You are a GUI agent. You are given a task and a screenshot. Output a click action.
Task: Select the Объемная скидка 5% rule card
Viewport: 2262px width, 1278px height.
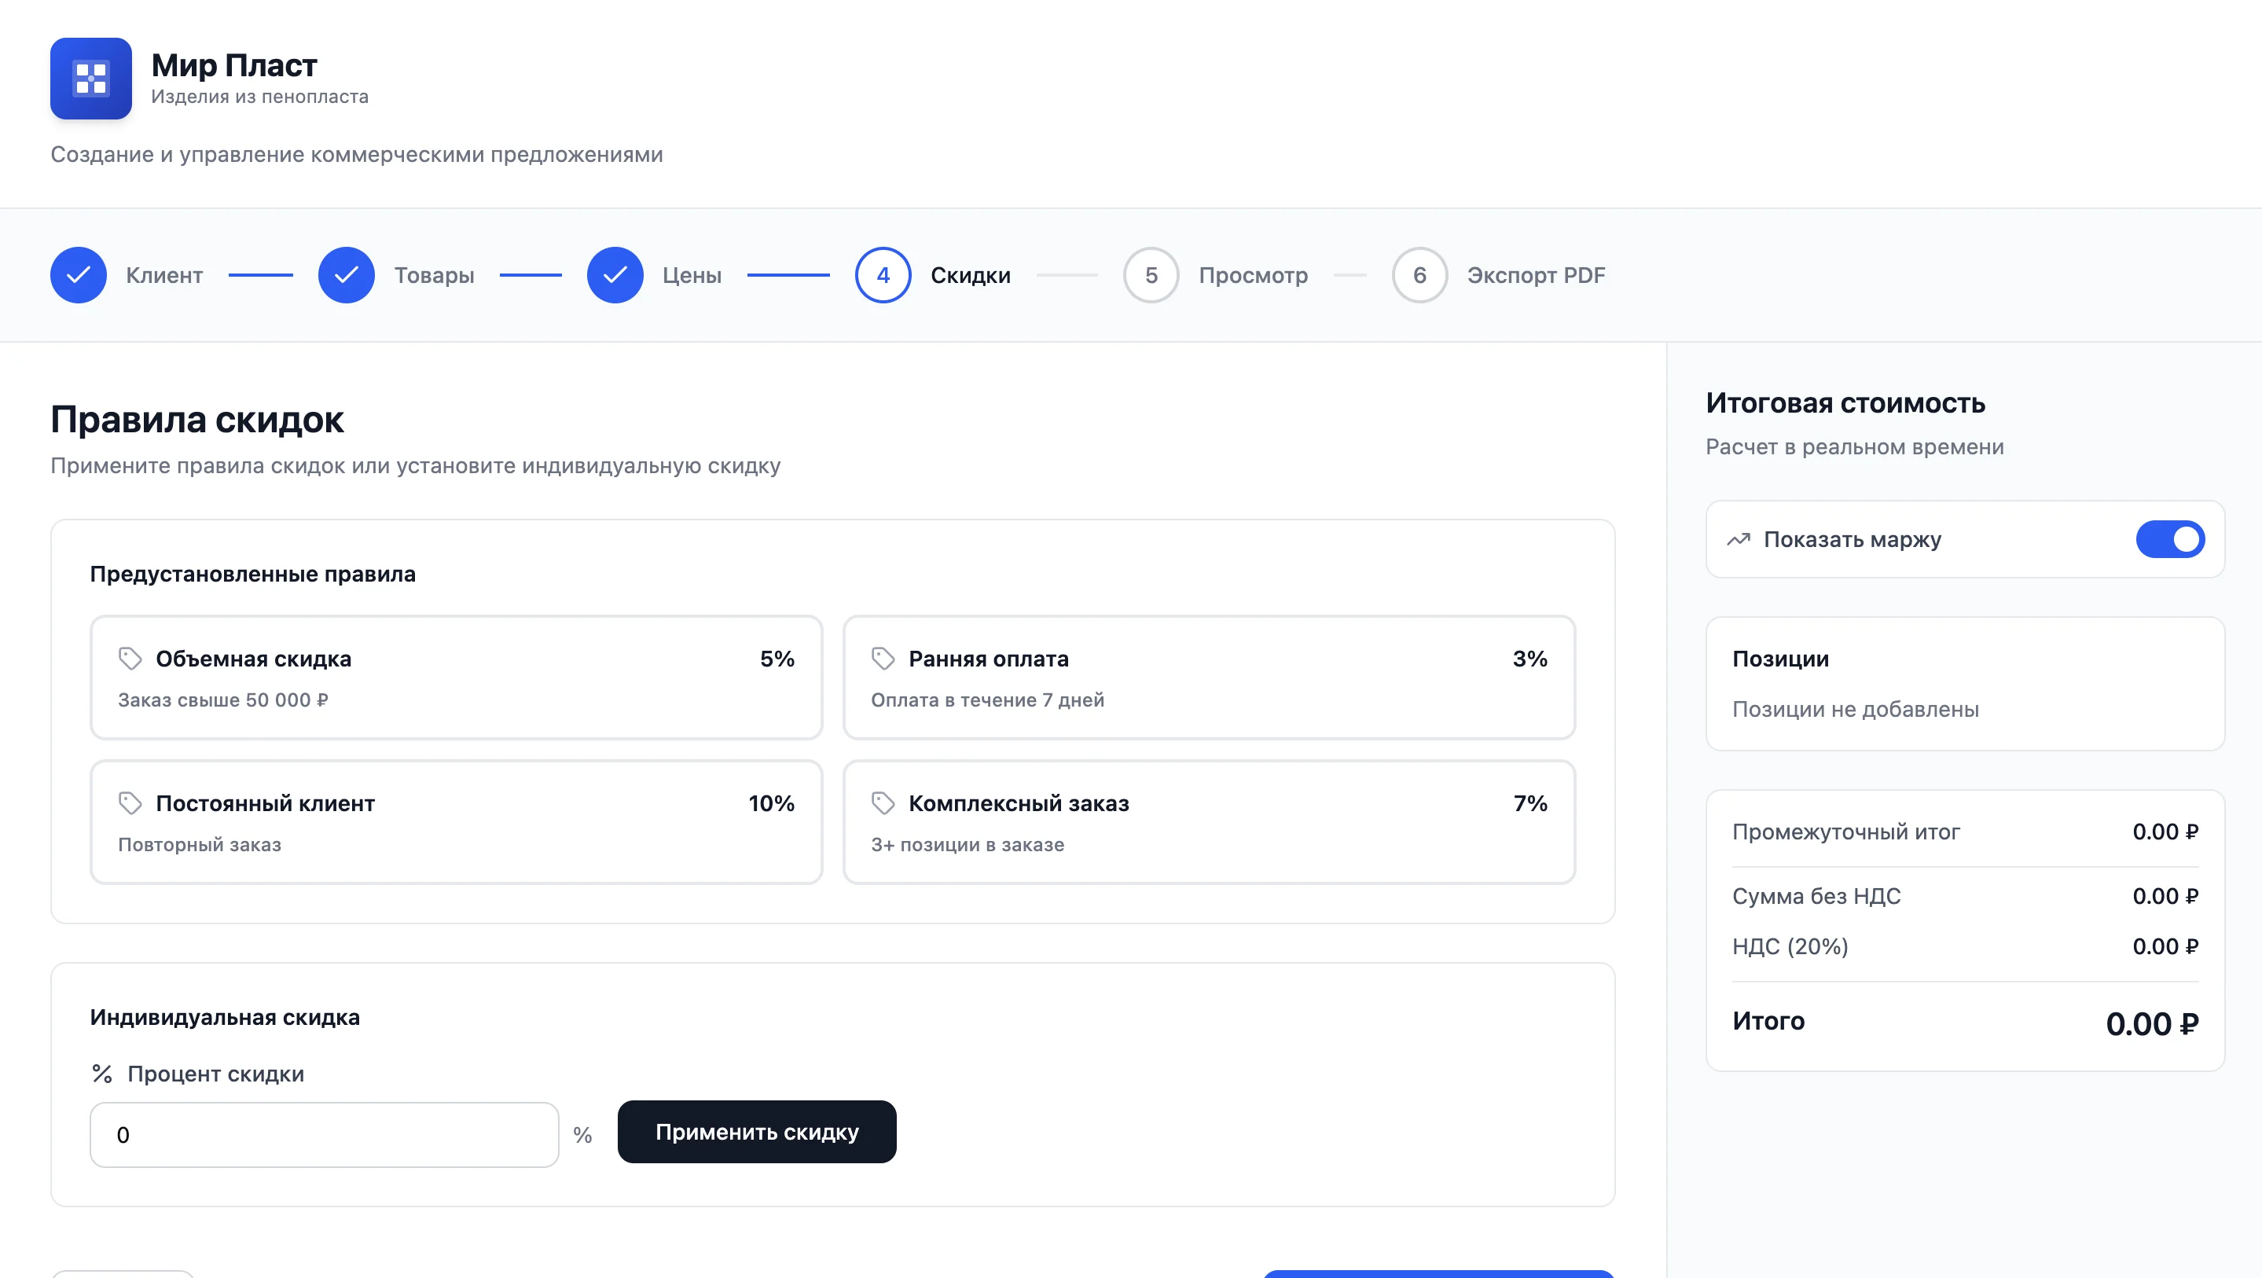tap(456, 678)
